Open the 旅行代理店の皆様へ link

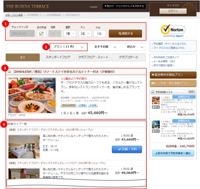(164, 65)
